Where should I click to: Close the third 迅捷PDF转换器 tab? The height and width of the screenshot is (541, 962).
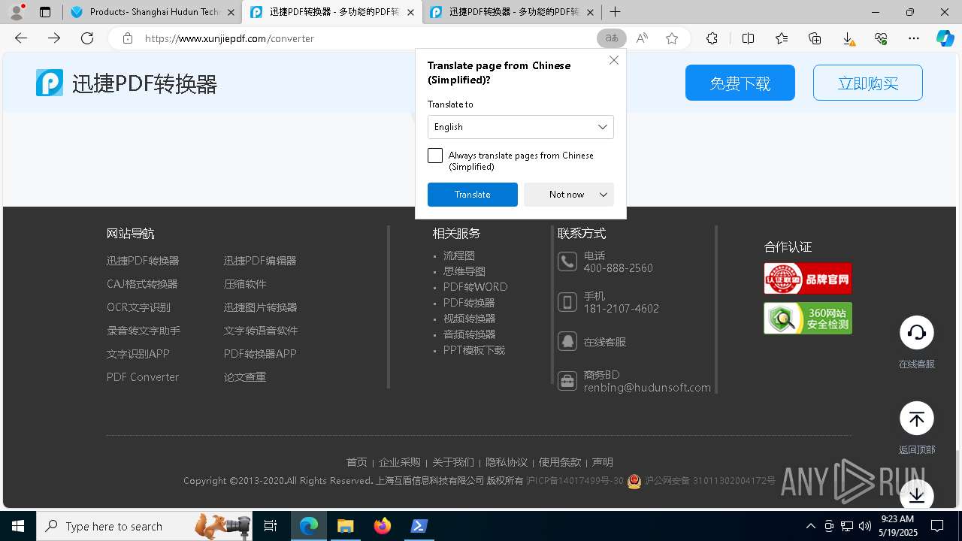[x=590, y=12]
